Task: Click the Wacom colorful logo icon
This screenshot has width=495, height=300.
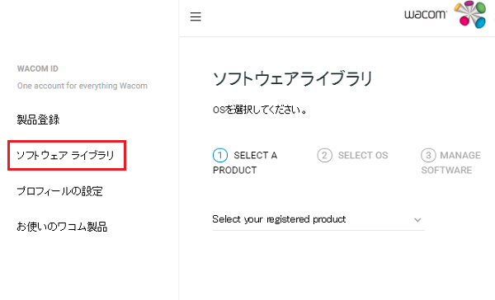Action: [470, 15]
